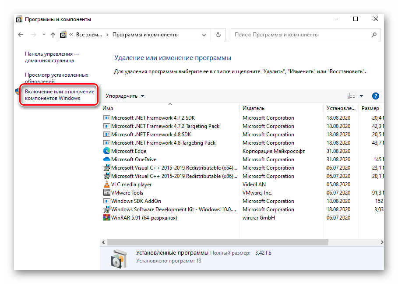Sort by 'Издатель' column header
This screenshot has width=398, height=284.
tap(254, 108)
